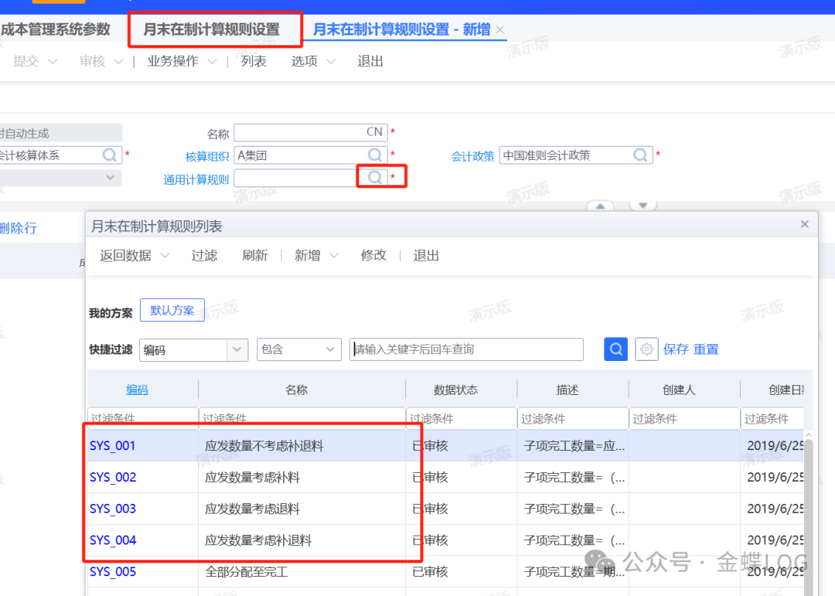
Task: Click the 默认方案 scheme button
Action: tap(172, 311)
